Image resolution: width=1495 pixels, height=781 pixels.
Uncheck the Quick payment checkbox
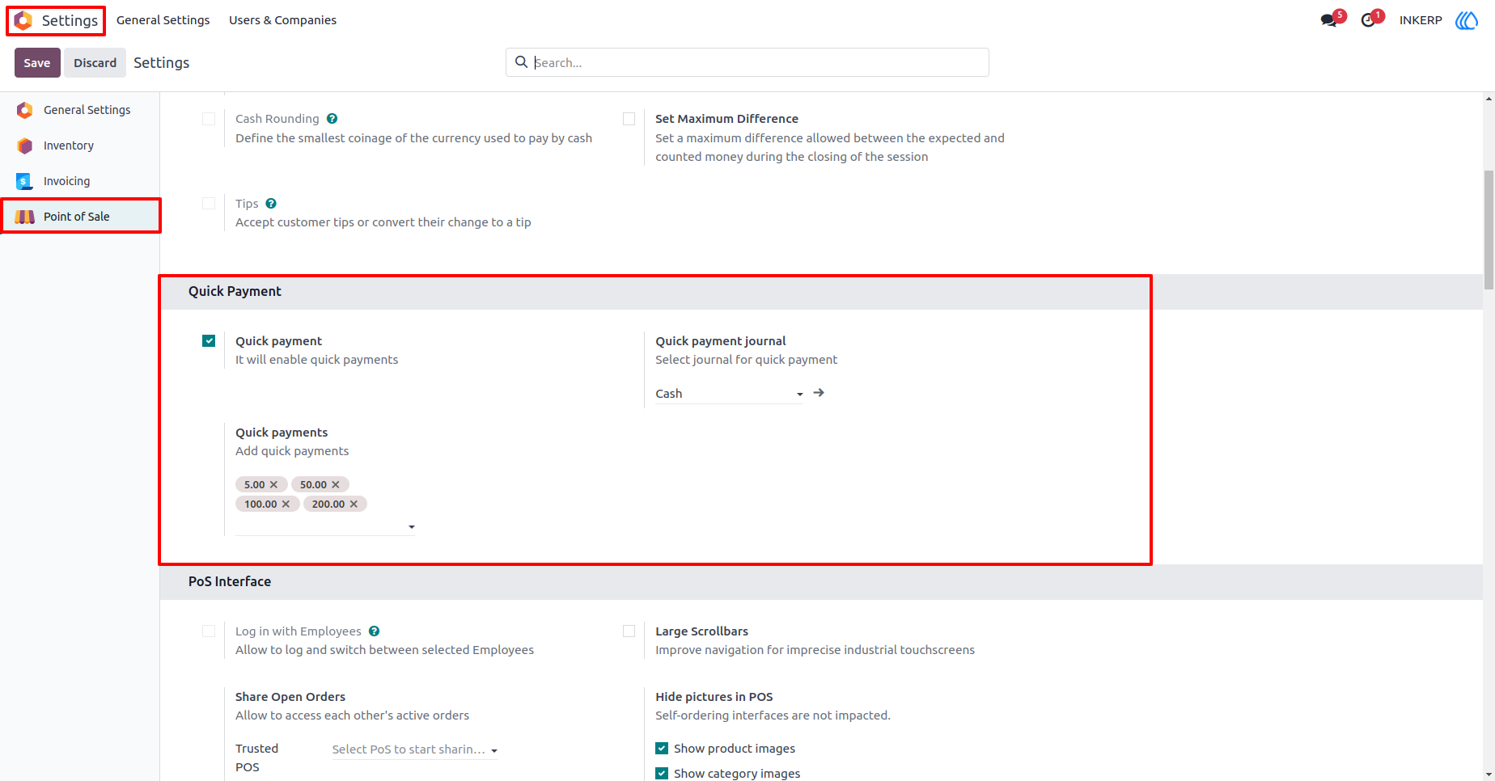pos(209,341)
